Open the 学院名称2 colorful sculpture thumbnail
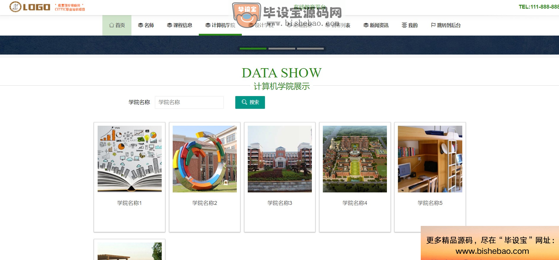 [x=205, y=159]
